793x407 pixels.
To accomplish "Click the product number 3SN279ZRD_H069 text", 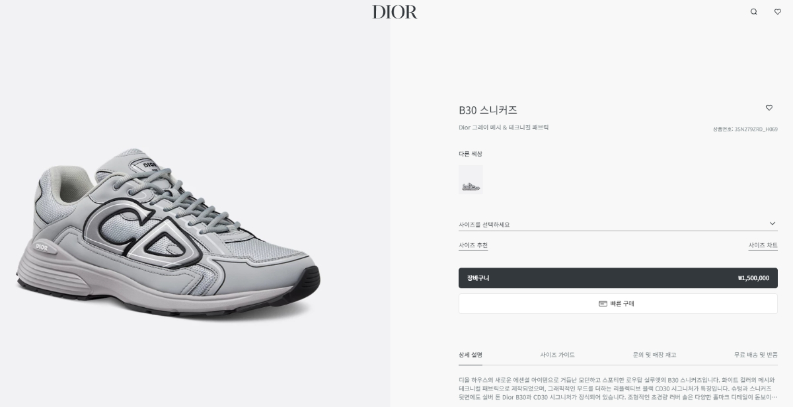I will tap(756, 129).
